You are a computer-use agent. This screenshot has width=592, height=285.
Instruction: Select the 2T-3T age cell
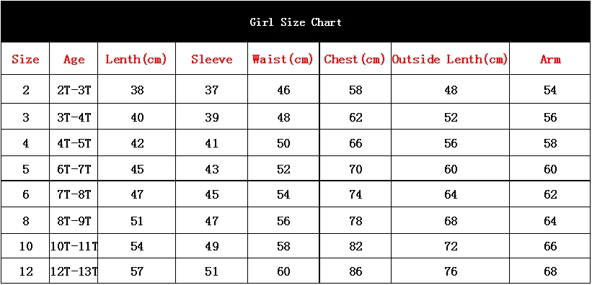pyautogui.click(x=74, y=90)
